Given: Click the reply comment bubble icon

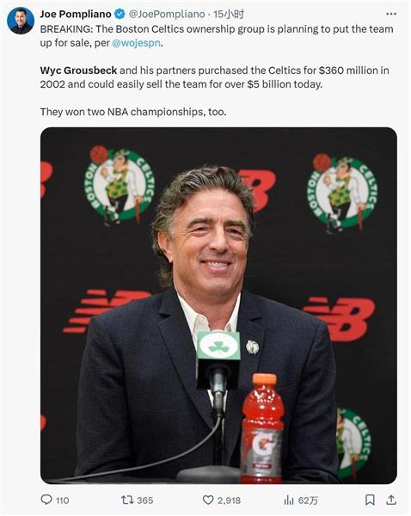Looking at the screenshot, I should pyautogui.click(x=46, y=500).
